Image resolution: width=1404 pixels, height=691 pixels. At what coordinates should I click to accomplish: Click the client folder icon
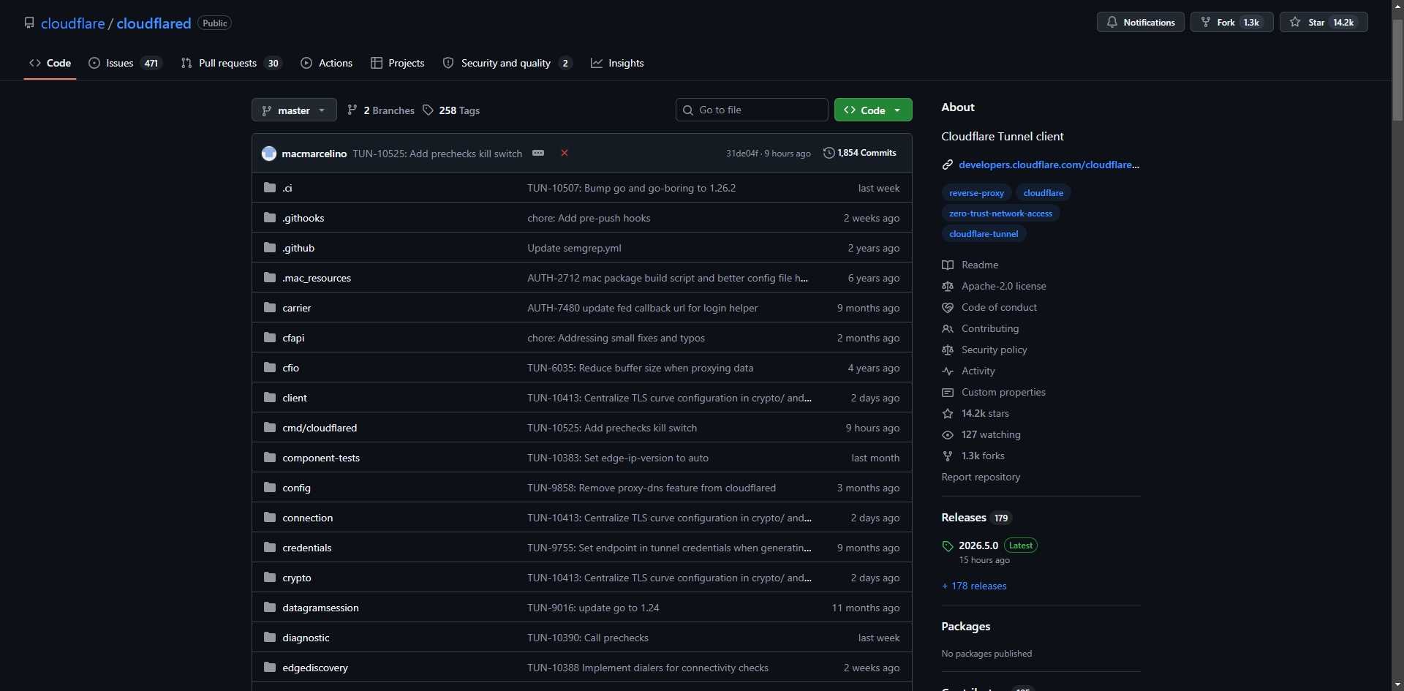click(x=270, y=398)
